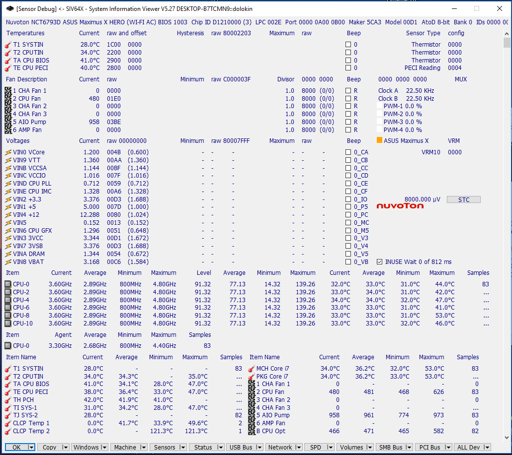Image resolution: width=512 pixels, height=455 pixels.
Task: Check the 0_CA beep box for VCore
Action: pyautogui.click(x=348, y=152)
